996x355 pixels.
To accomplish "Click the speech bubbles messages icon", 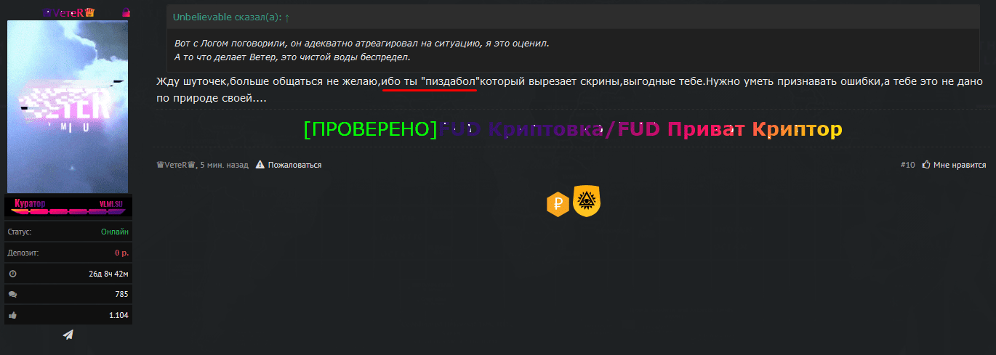I will click(x=12, y=294).
